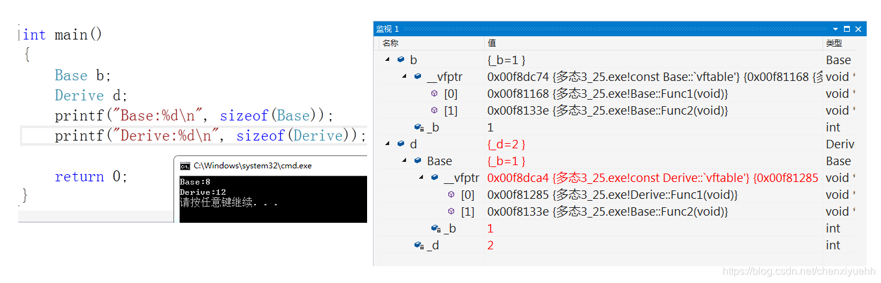Place the cursor on the Derive d; line
This screenshot has height=283, width=881.
91,95
